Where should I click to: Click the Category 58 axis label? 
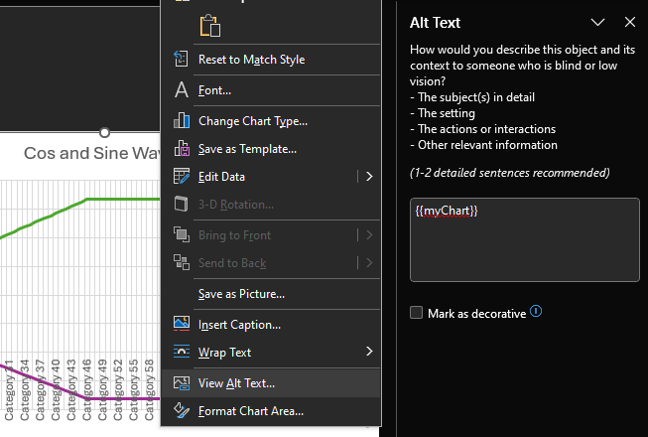(149, 390)
